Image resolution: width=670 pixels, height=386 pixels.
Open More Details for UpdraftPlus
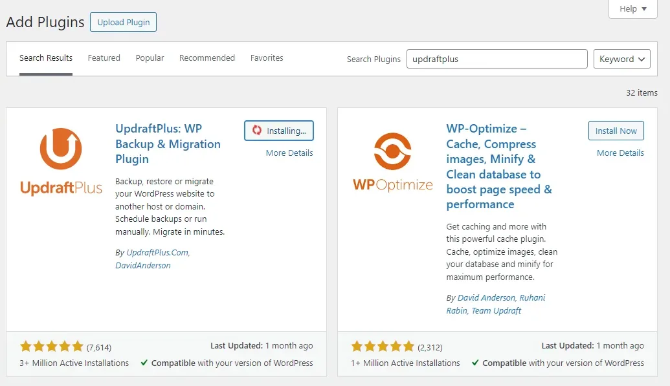[x=289, y=153]
